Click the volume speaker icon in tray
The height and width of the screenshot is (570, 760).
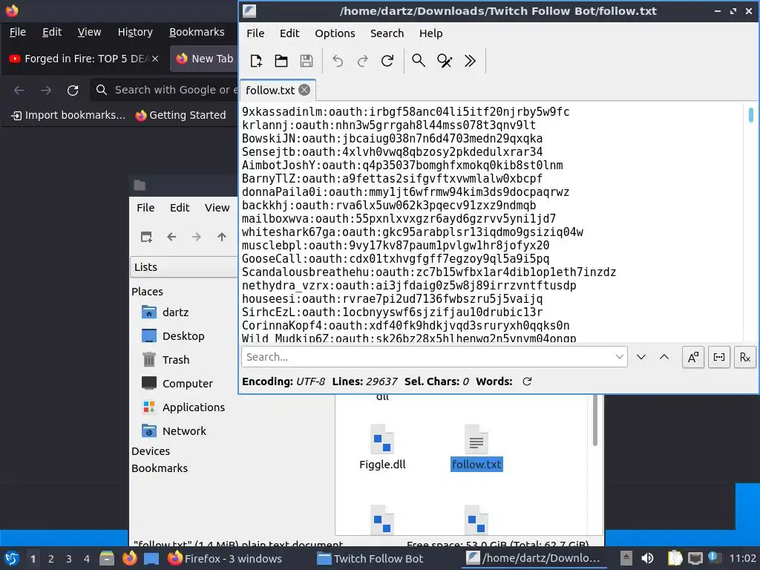647,558
